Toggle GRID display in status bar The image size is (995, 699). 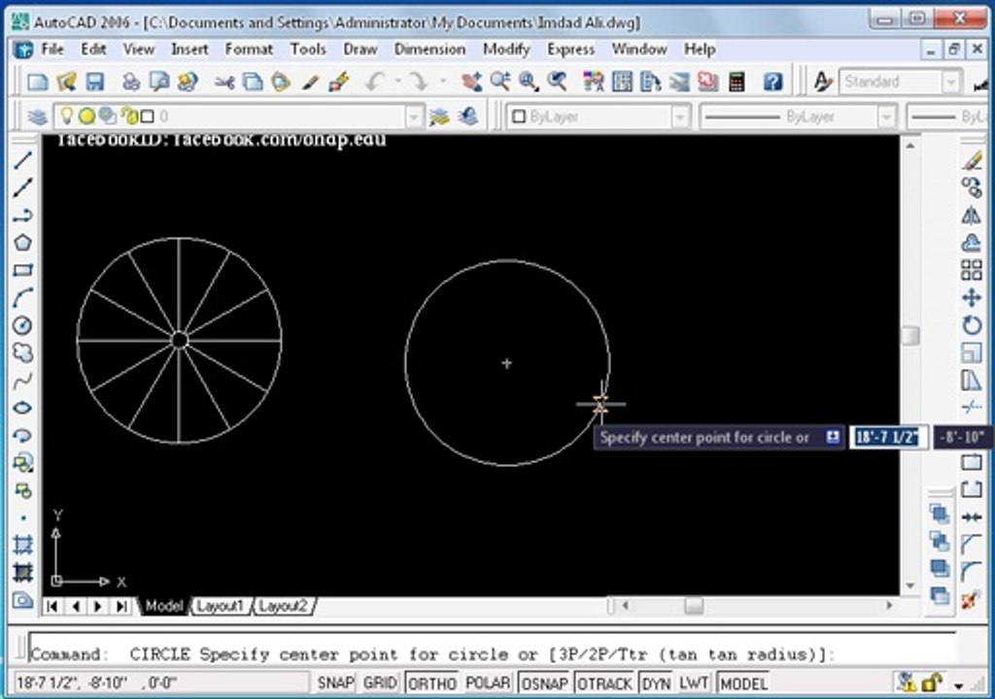click(380, 683)
